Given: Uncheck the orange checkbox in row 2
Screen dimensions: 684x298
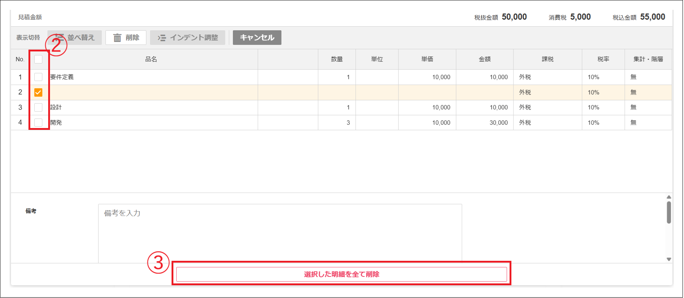Looking at the screenshot, I should click(x=38, y=92).
